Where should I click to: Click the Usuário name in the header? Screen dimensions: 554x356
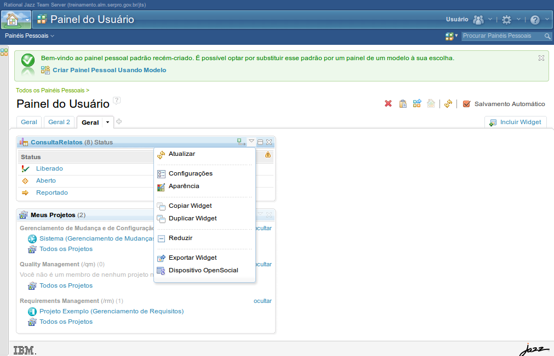457,19
